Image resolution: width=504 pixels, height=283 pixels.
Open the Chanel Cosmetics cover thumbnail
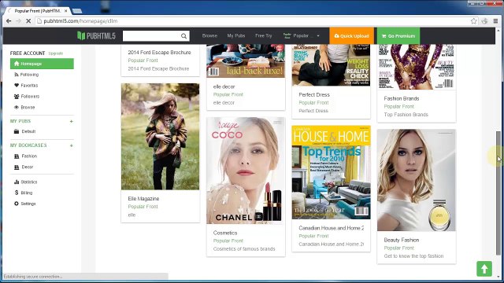[x=246, y=171]
